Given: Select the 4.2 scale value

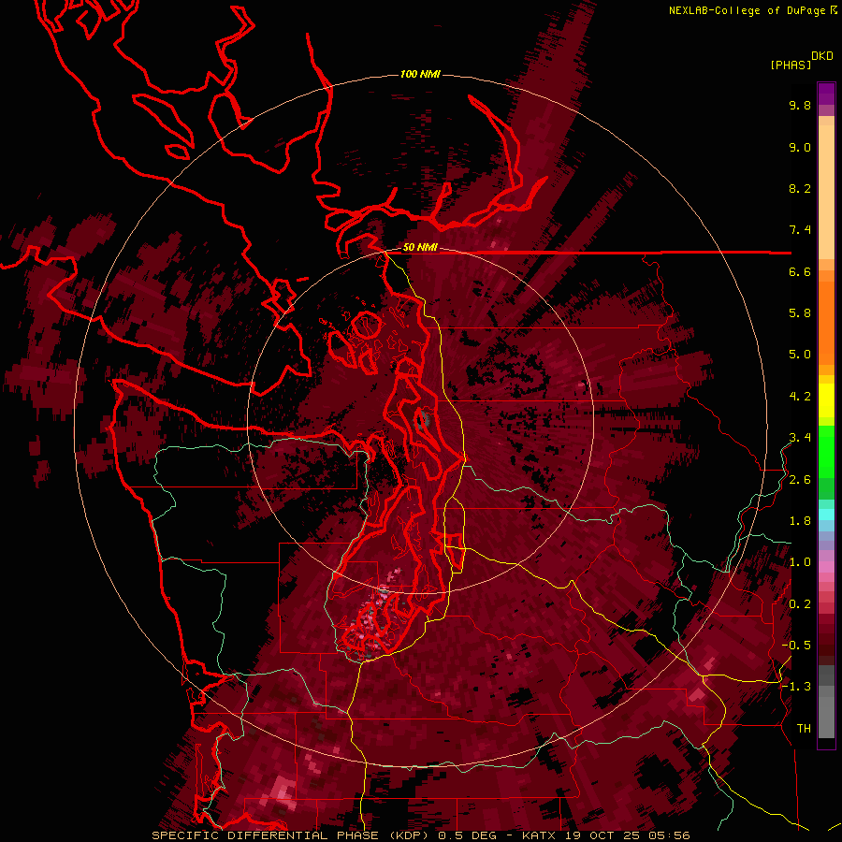Looking at the screenshot, I should click(800, 397).
